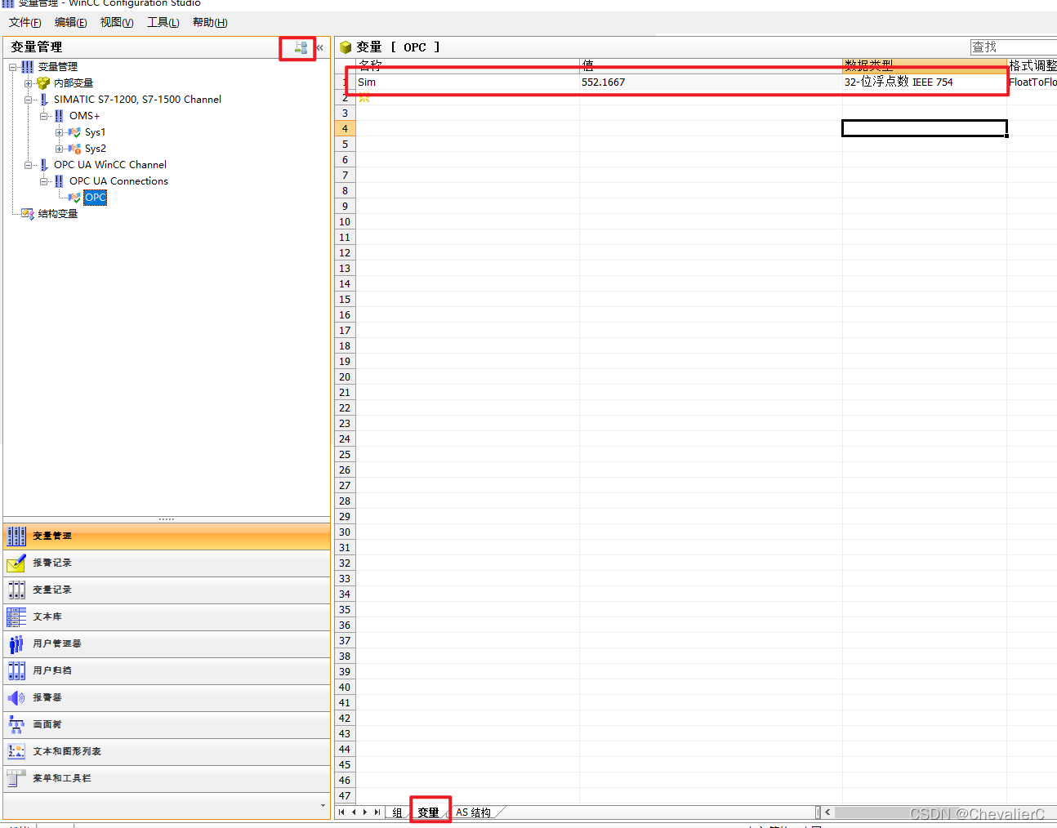Expand the 内部变量 node
The width and height of the screenshot is (1057, 828).
tap(28, 83)
